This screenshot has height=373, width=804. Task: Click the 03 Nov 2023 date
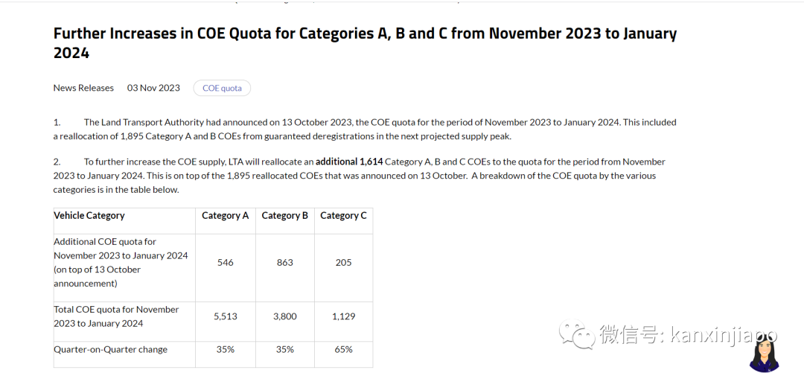154,88
